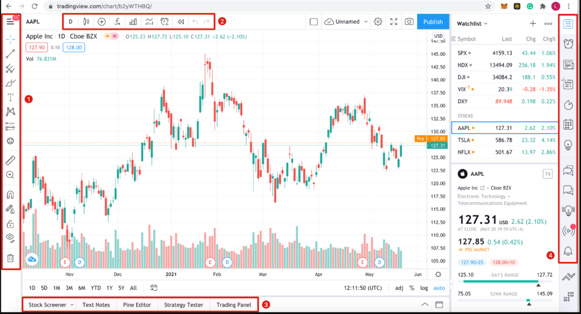Add a symbol with the plus icon
581x314 pixels.
click(x=533, y=24)
